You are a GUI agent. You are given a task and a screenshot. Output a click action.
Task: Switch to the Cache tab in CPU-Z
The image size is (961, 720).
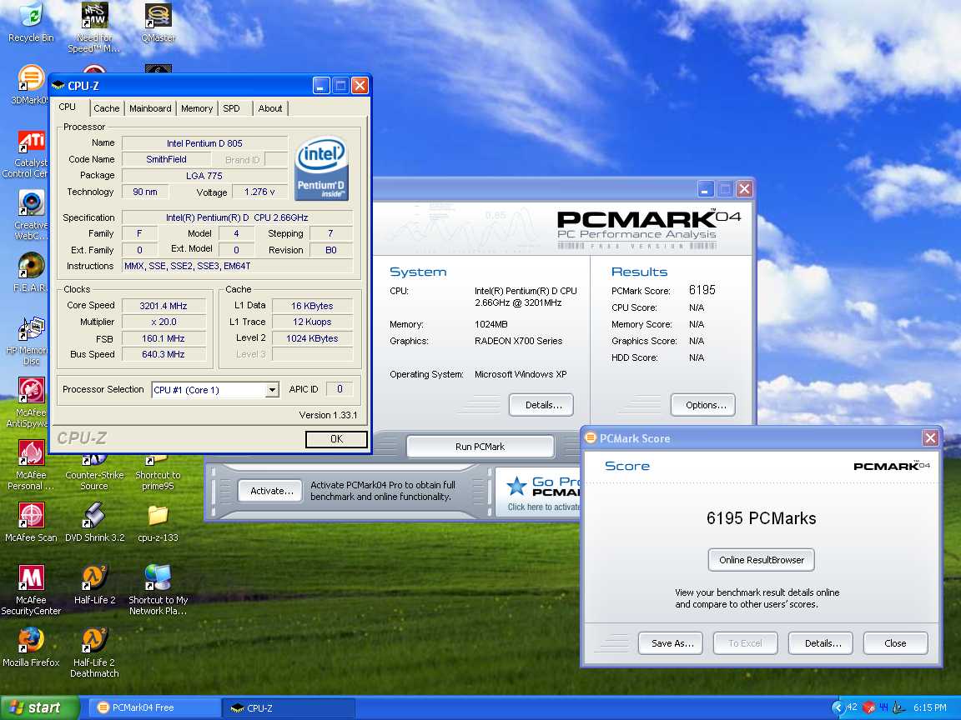(x=107, y=108)
